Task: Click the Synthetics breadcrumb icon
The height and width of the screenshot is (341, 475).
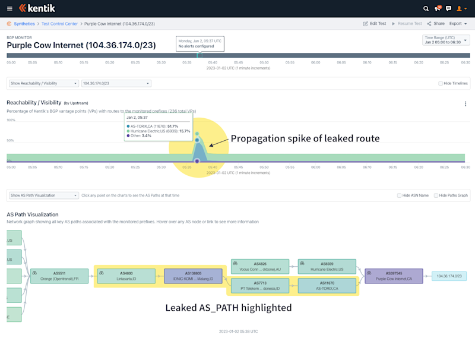Action: 9,24
